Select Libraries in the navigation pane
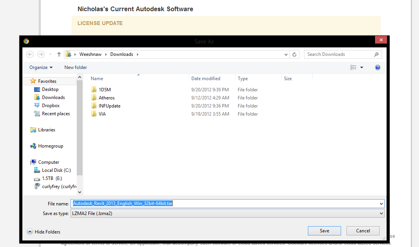The width and height of the screenshot is (419, 247). tap(46, 130)
